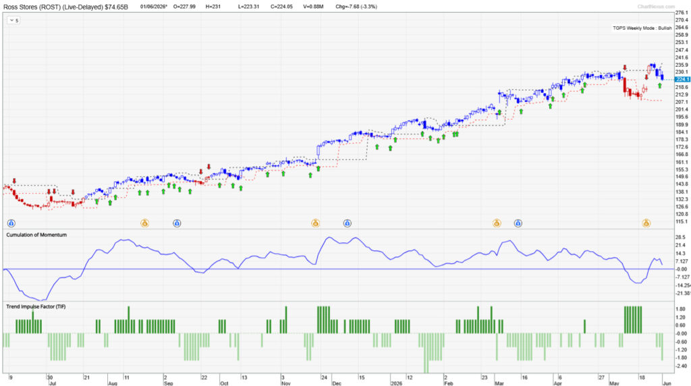This screenshot has width=691, height=386.
Task: Click the close value 'C=224.05'
Action: coord(281,7)
